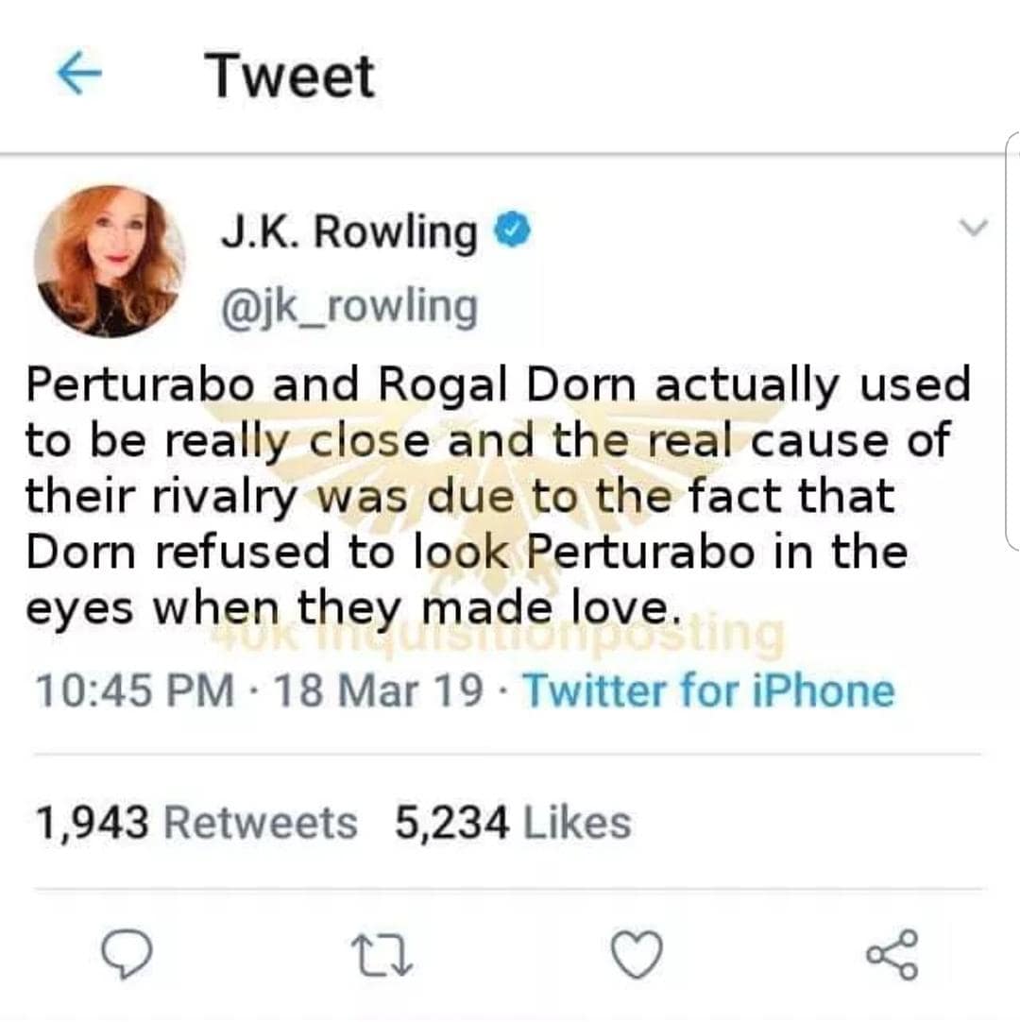Click the 18 Mar 19 date

pyautogui.click(x=373, y=690)
